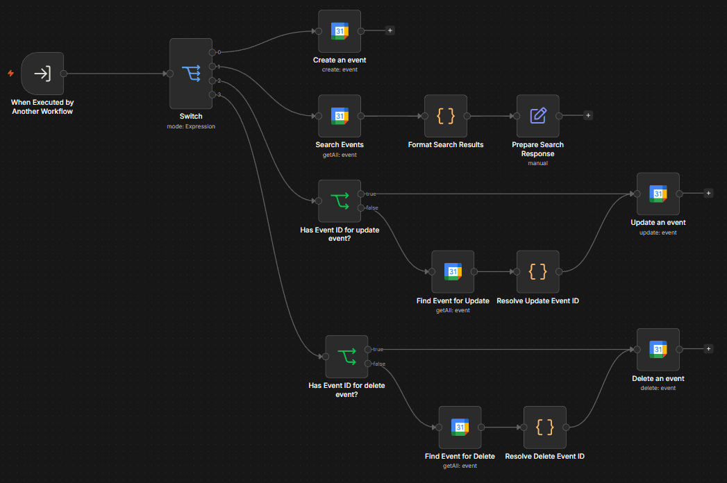Viewport: 727px width, 483px height.
Task: Click Switch output connector 2
Action: 212,80
